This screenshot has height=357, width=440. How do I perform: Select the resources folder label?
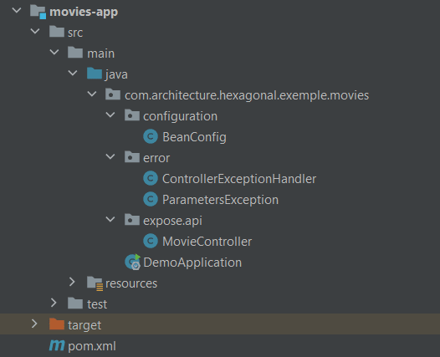(x=131, y=283)
